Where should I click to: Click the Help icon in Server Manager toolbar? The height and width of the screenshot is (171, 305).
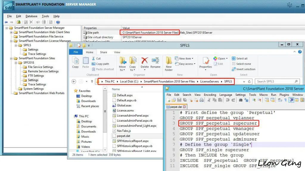coord(58,22)
